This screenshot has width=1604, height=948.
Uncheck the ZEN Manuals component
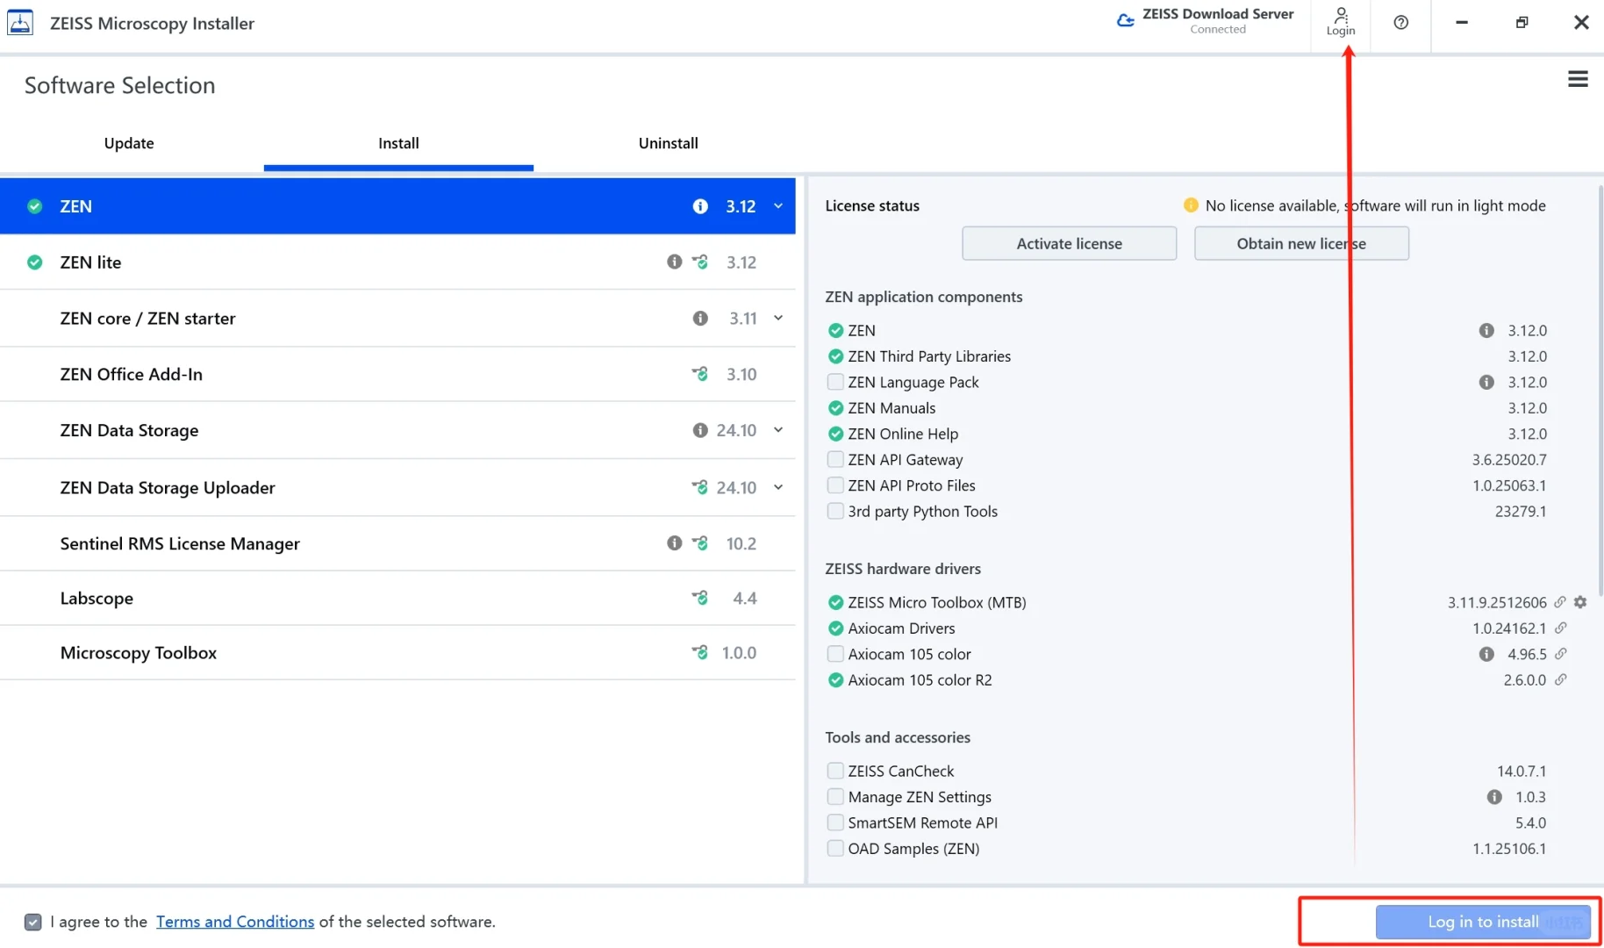click(x=835, y=408)
